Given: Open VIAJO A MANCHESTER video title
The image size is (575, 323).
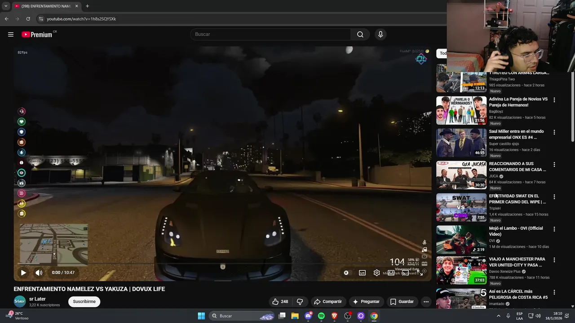Looking at the screenshot, I should [x=517, y=262].
